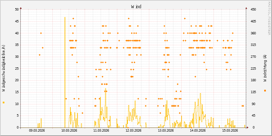The image size is (272, 136).
Task: Select the 10.03.2026 date label
Action: tap(69, 130)
